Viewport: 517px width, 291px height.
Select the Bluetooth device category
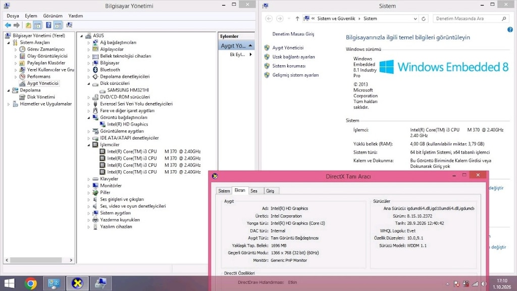(110, 70)
